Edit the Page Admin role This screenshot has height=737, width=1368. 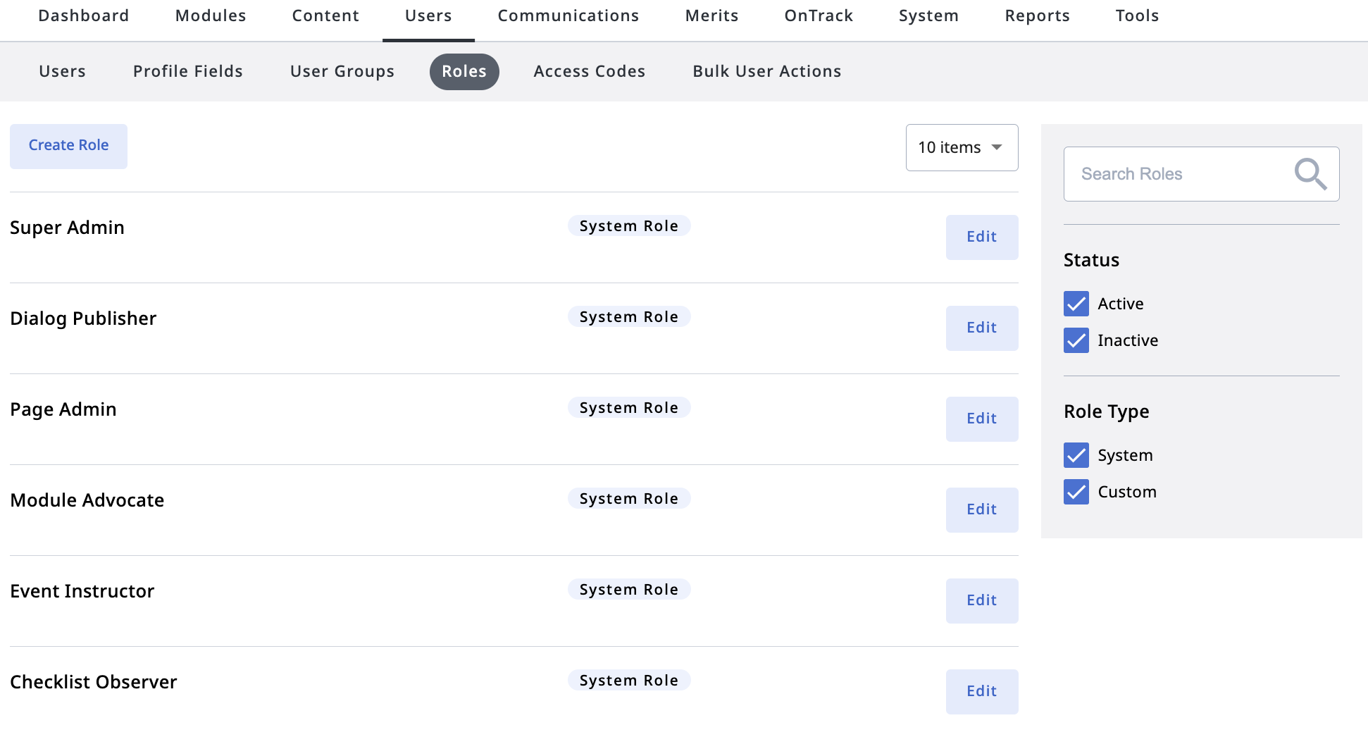[x=982, y=419]
